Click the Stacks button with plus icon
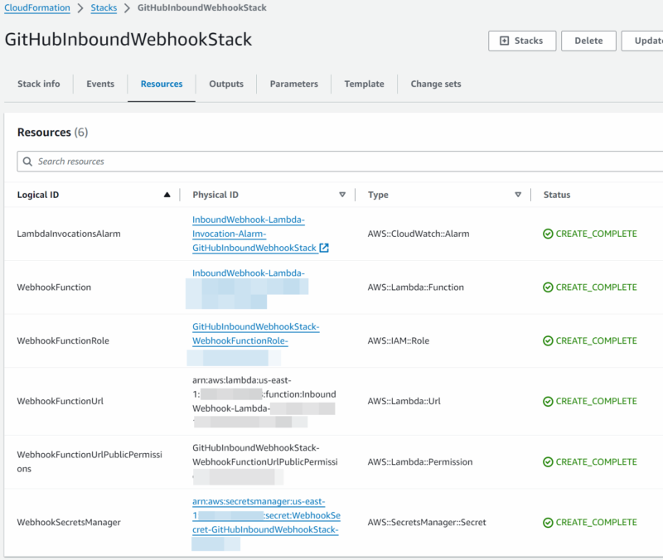The image size is (663, 560). [522, 41]
